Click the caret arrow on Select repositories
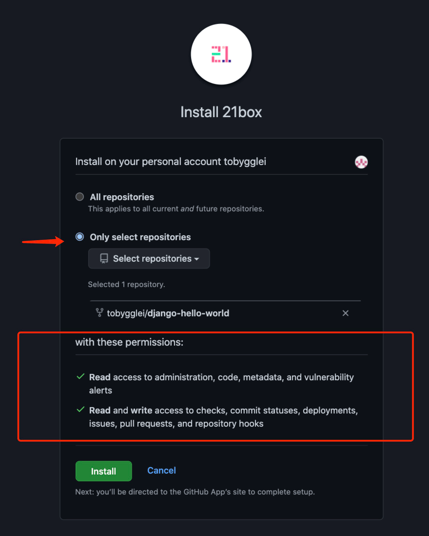Screen dimensions: 429x536 (197, 259)
